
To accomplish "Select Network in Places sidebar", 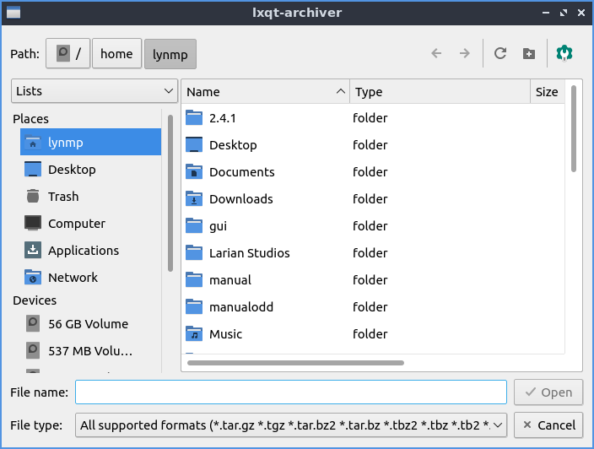I will (73, 278).
